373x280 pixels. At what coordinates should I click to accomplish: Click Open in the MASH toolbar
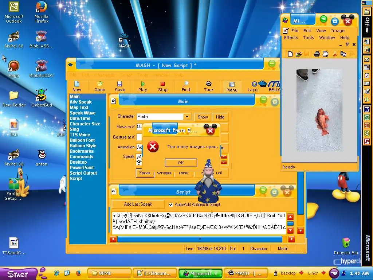pos(100,86)
